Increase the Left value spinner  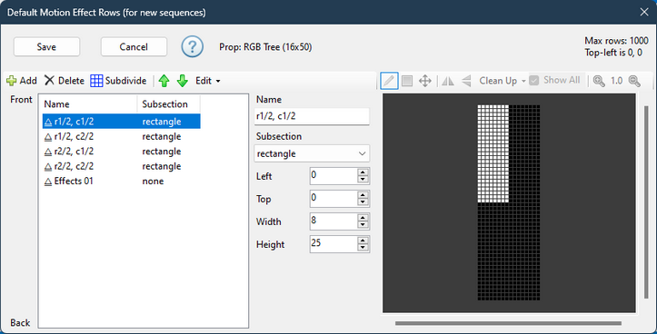(363, 172)
